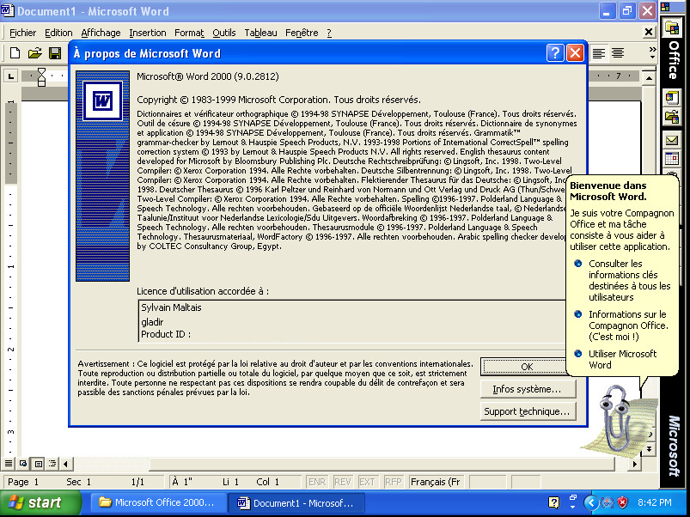
Task: Close the document with menu bar X
Action: (x=648, y=32)
